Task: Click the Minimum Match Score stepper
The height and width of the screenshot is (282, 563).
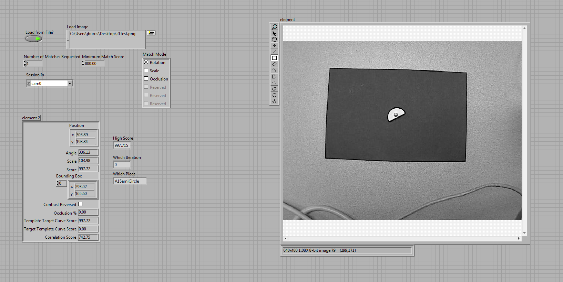Action: pyautogui.click(x=83, y=63)
